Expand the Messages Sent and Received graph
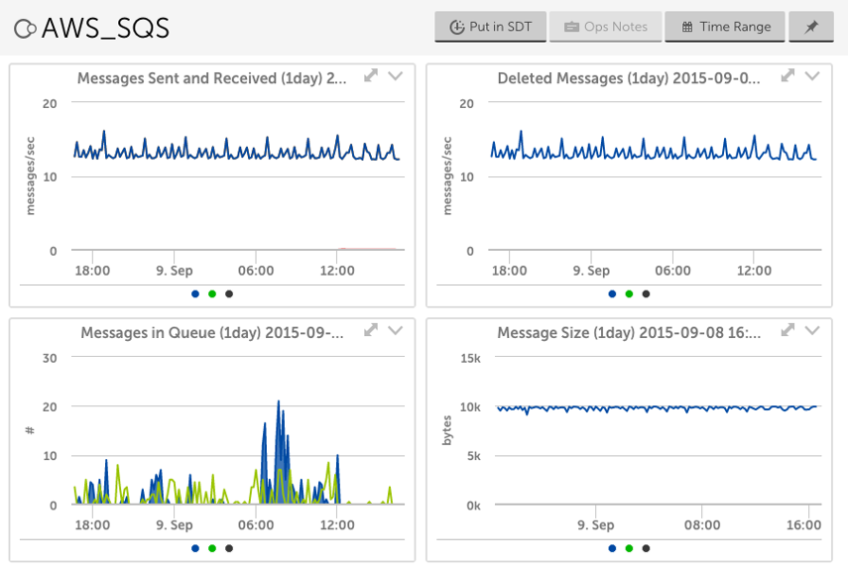Screen dimensions: 848x570 371,75
